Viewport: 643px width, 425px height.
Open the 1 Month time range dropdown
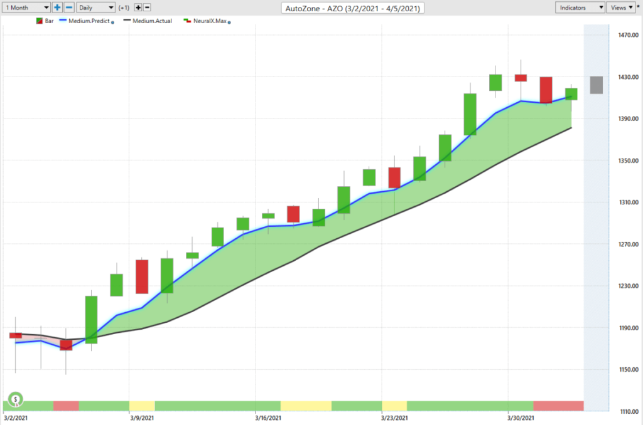point(26,8)
